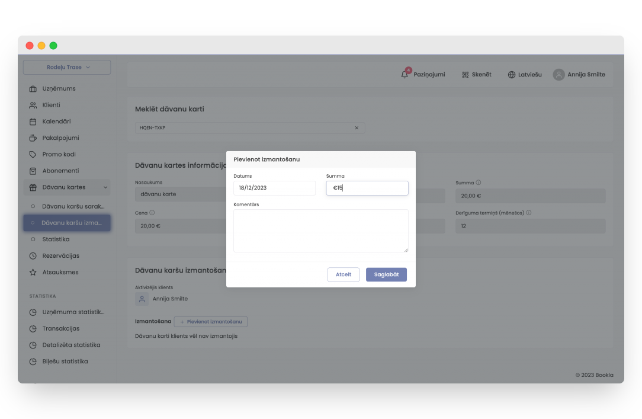Click the Atsauksmes star icon

click(x=33, y=273)
